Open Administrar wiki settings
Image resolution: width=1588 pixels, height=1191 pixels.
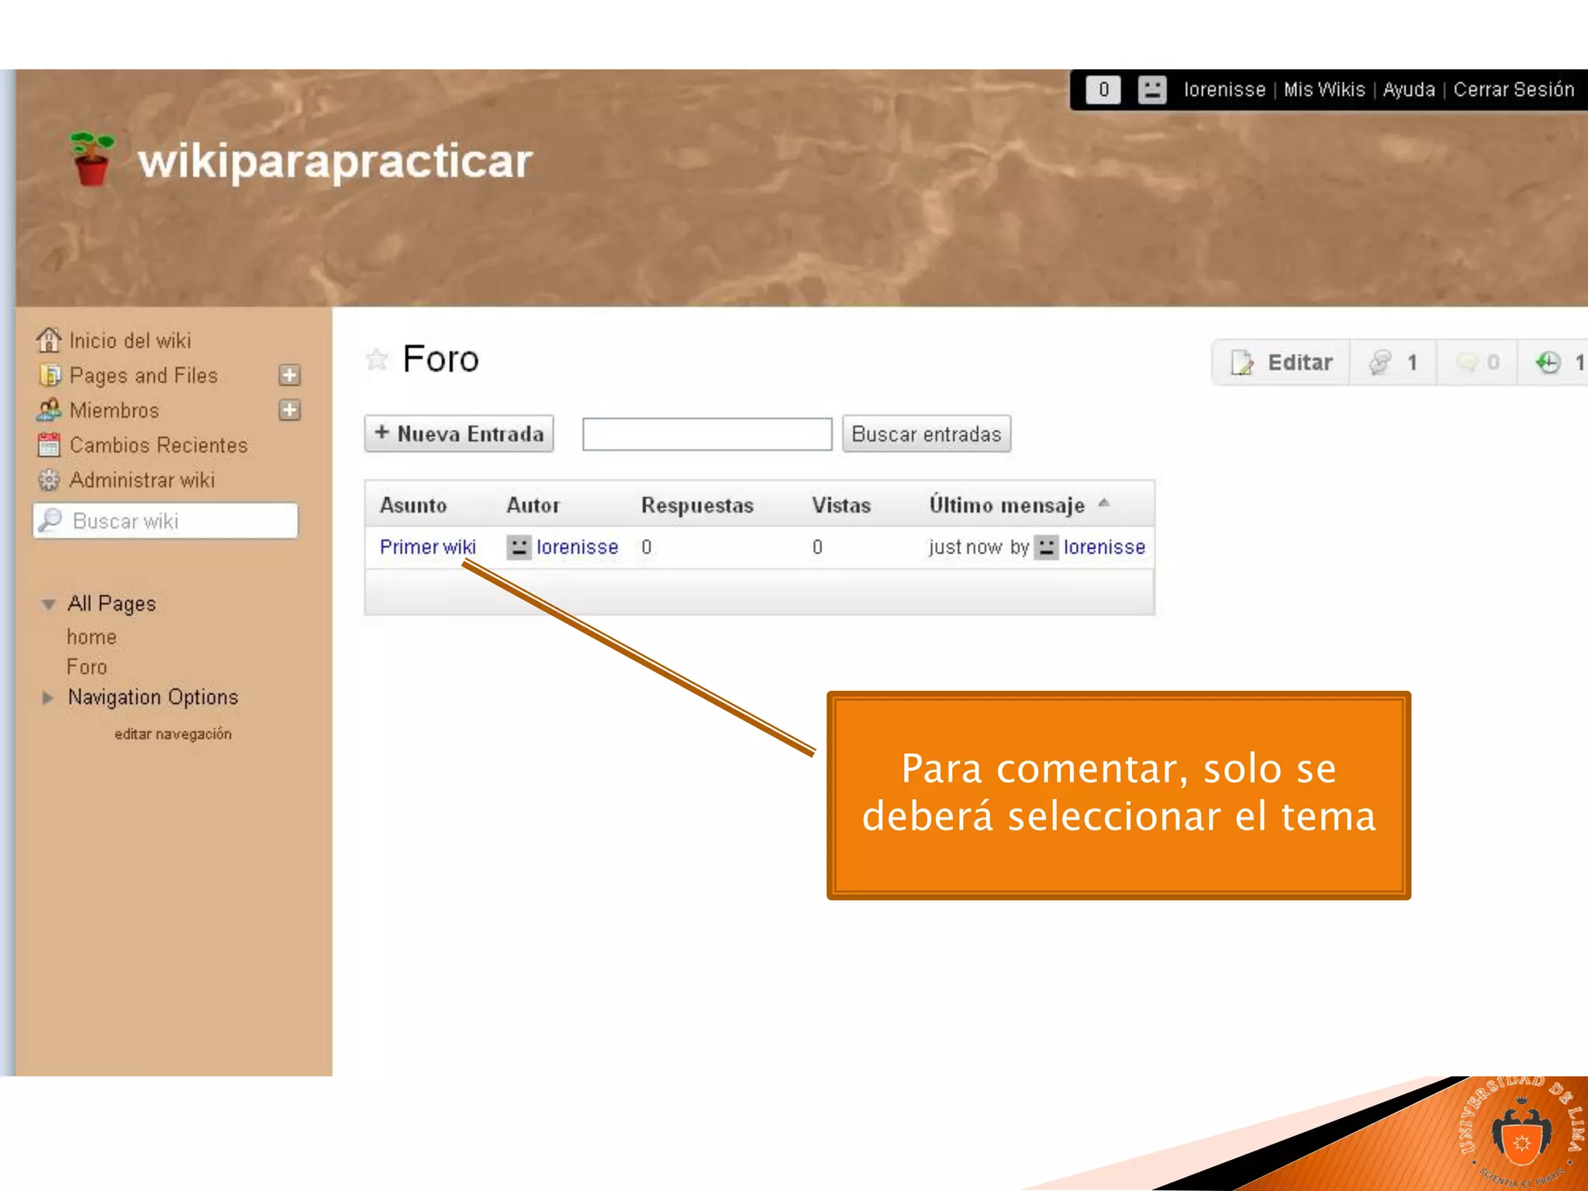coord(142,480)
